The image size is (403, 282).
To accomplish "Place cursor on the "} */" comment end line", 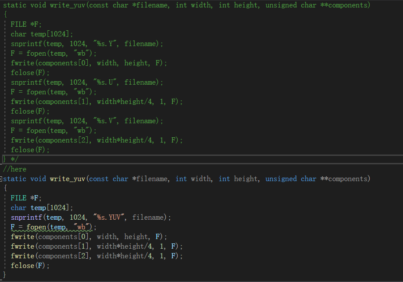I will click(11, 159).
